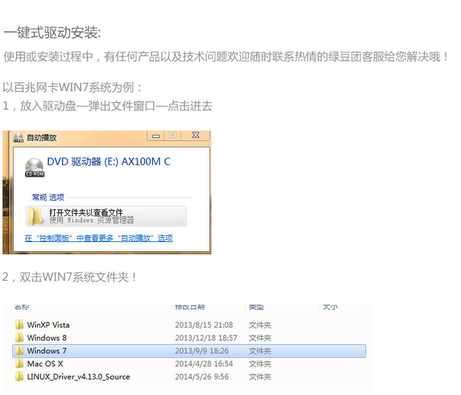Minimize the 自动播放 dialog

coord(157,135)
